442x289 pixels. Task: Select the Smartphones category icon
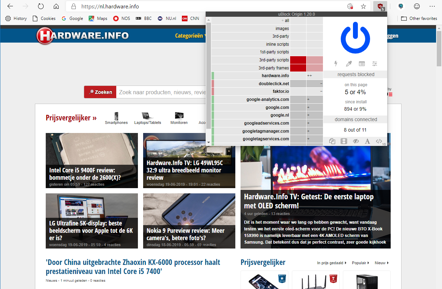116,118
